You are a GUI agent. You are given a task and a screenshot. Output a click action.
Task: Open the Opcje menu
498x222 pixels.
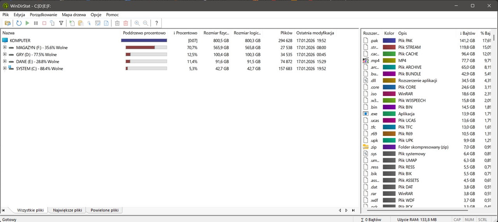(x=96, y=14)
